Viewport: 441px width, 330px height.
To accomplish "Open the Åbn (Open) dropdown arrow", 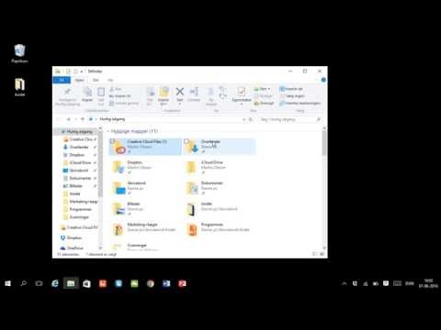I will [x=269, y=89].
